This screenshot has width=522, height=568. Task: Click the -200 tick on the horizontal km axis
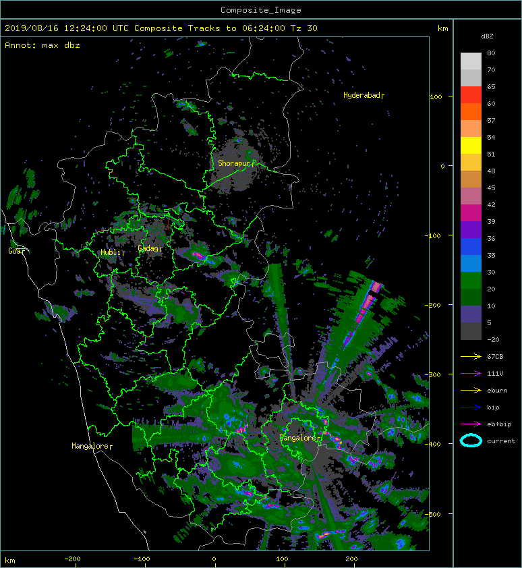coord(72,559)
